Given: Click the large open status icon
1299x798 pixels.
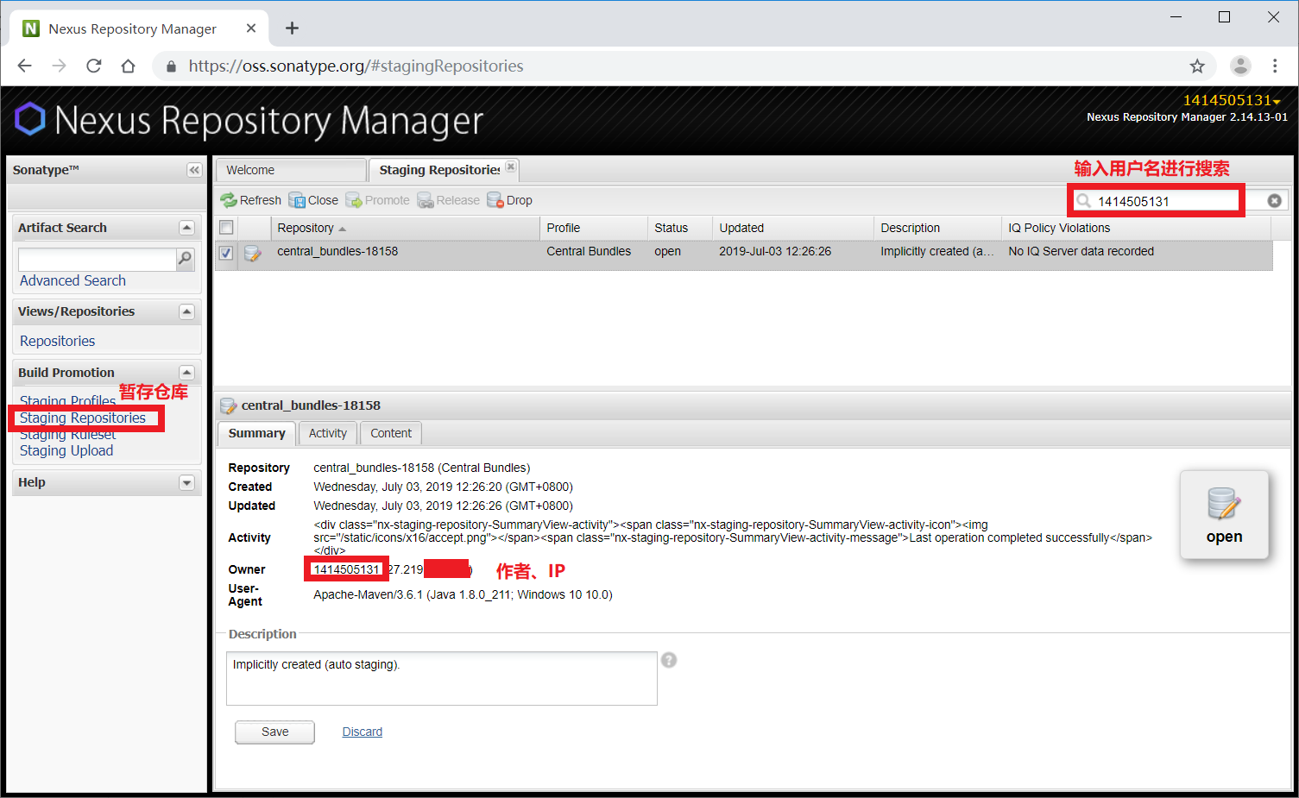Looking at the screenshot, I should click(1224, 515).
